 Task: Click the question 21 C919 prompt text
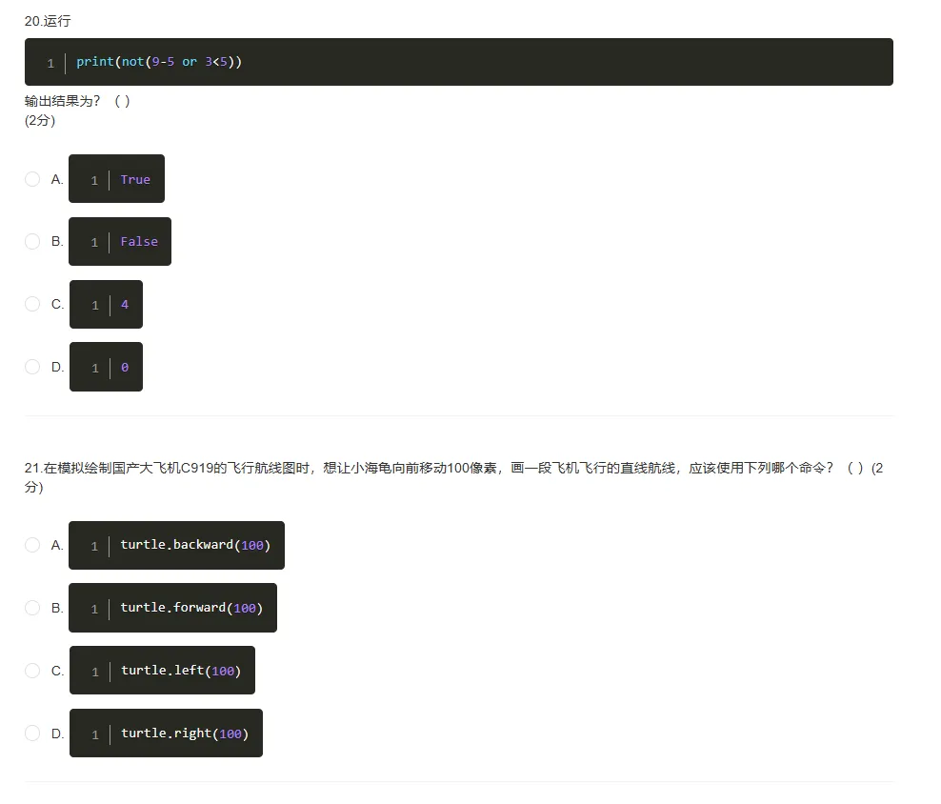point(453,476)
